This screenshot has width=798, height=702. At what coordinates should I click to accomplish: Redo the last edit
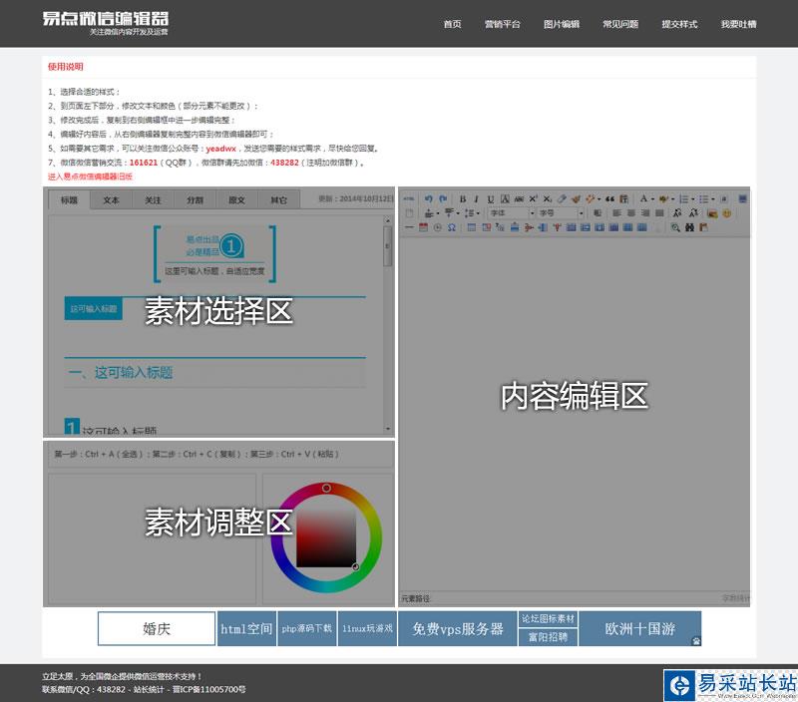[443, 198]
